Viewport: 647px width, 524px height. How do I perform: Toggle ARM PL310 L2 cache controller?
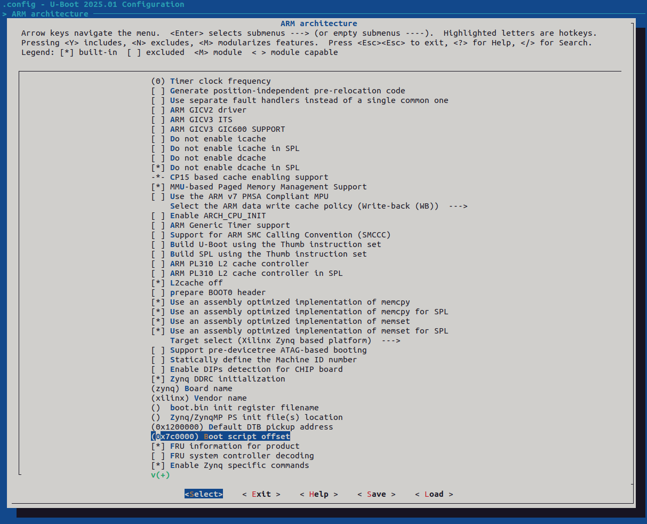[x=230, y=264]
